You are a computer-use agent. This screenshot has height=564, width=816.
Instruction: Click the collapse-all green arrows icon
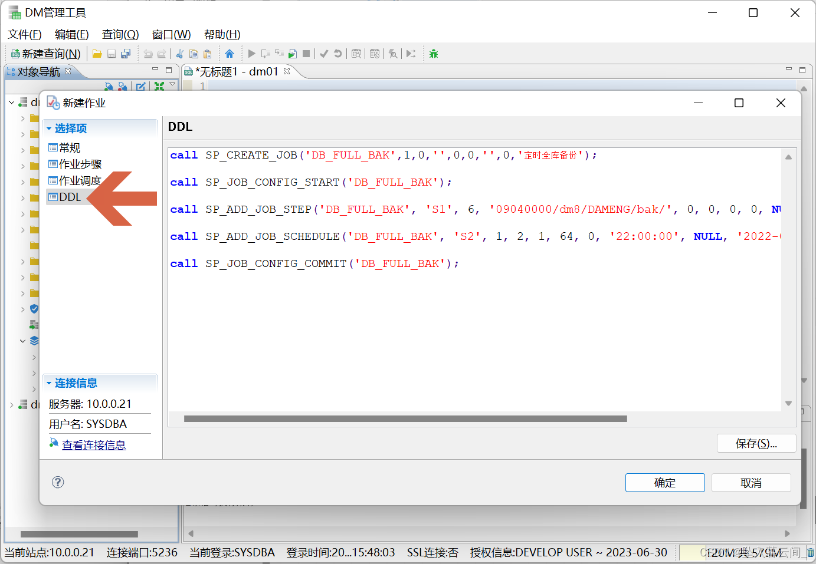[x=159, y=86]
